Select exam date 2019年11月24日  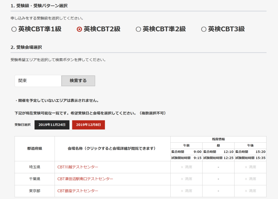[52, 125]
